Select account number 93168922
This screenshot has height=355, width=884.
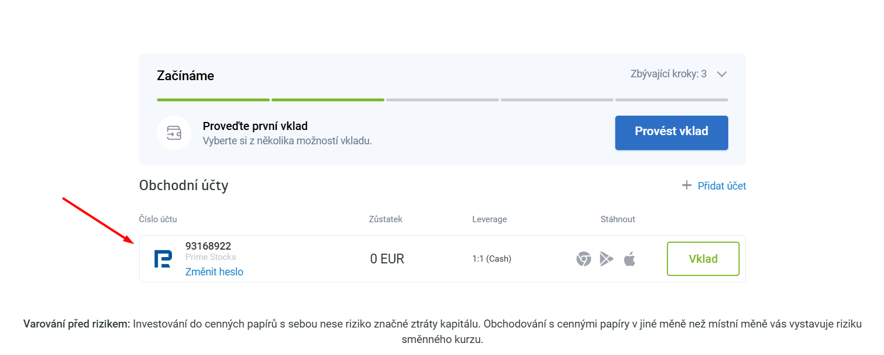208,246
